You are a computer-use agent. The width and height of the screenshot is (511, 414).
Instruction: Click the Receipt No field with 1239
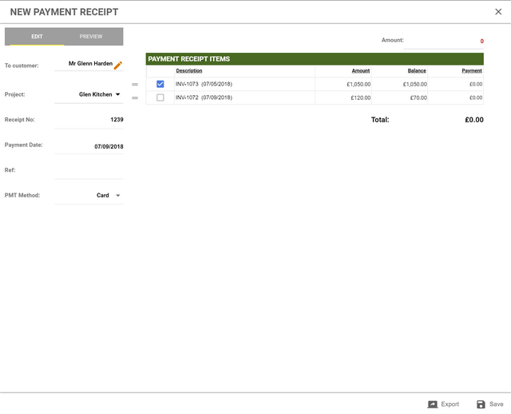pyautogui.click(x=89, y=120)
